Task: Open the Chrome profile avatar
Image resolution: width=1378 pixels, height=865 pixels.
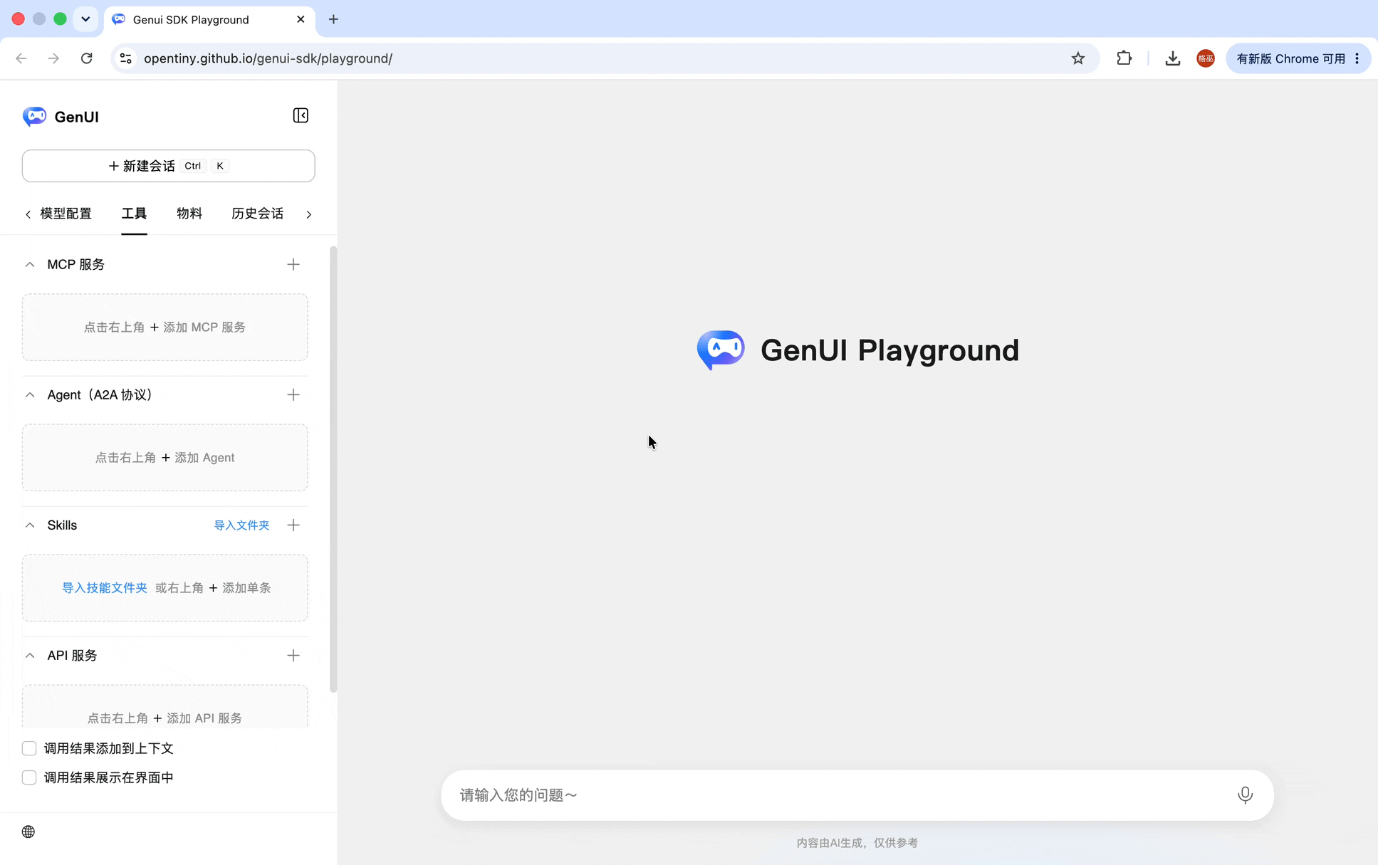Action: coord(1205,58)
